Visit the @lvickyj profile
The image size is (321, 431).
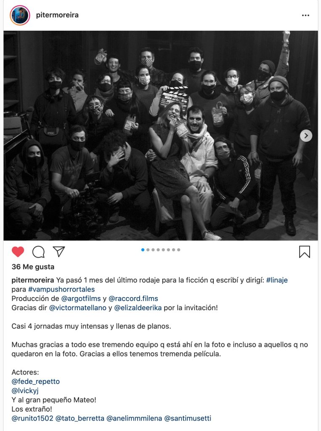point(25,391)
